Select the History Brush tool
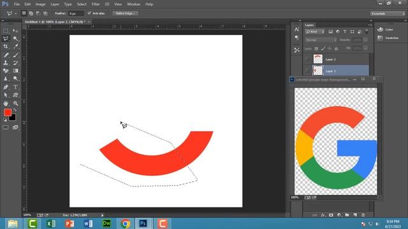The width and height of the screenshot is (408, 229). coord(15,62)
